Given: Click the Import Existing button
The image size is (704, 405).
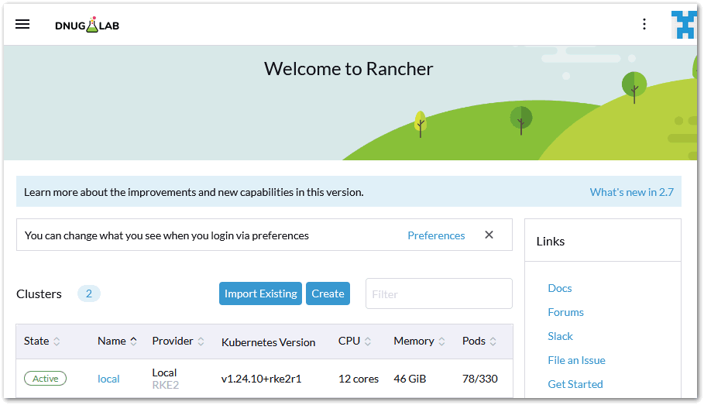Looking at the screenshot, I should pyautogui.click(x=260, y=293).
